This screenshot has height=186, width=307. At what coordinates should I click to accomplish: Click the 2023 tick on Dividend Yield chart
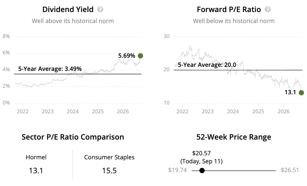48,111
